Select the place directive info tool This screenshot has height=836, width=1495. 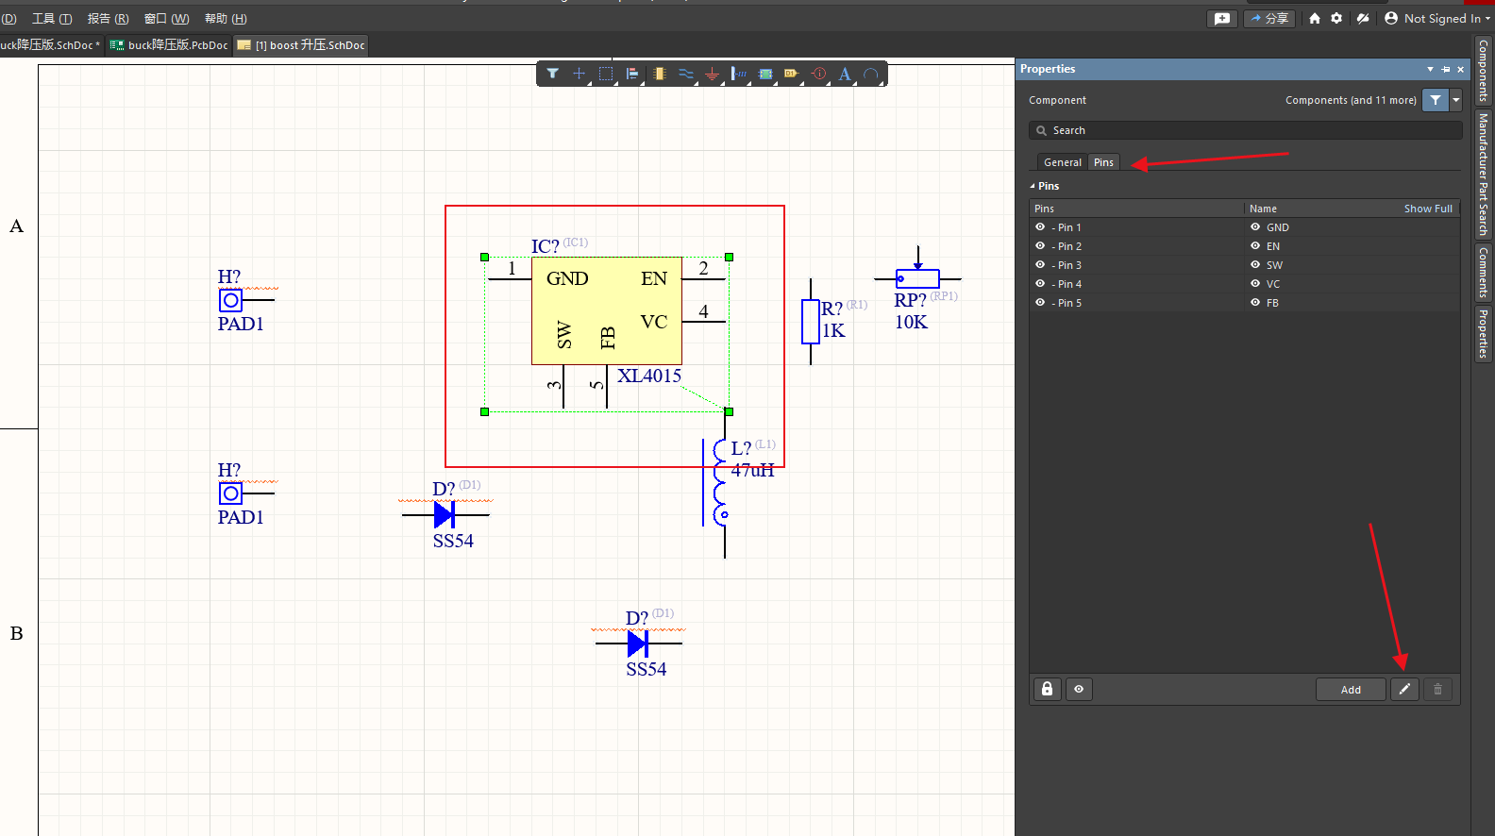tap(818, 74)
